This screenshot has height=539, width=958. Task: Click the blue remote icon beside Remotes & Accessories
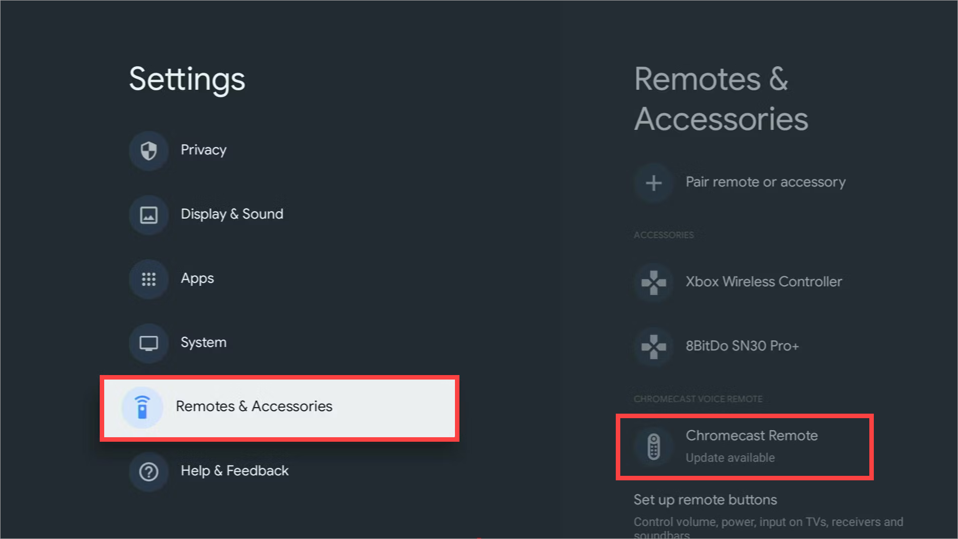143,407
